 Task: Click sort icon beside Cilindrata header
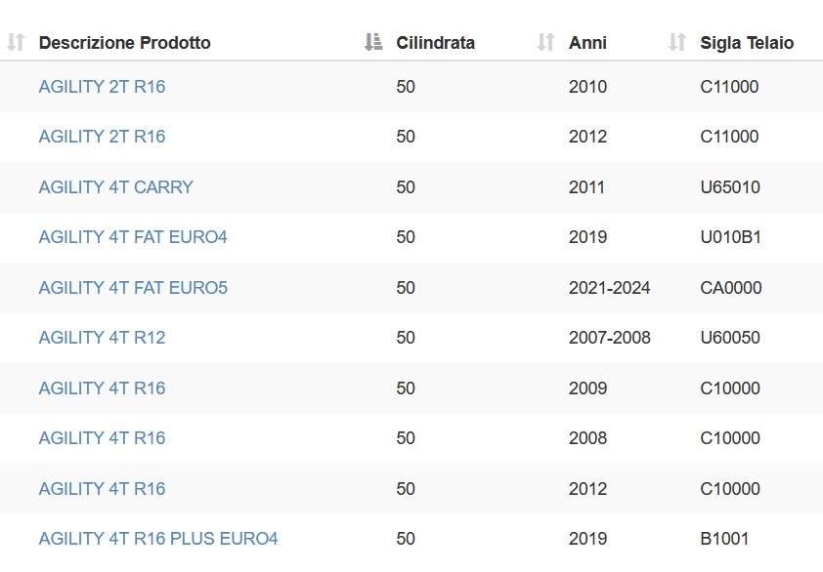coord(373,42)
